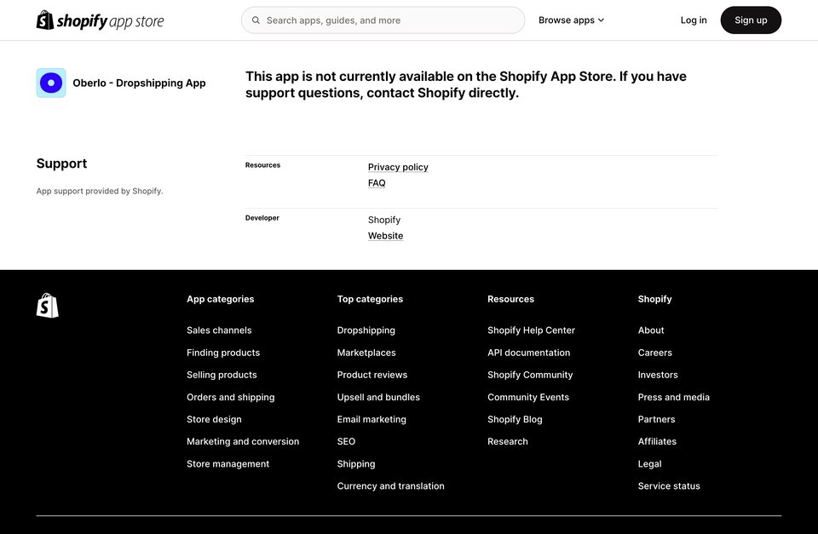
Task: Open the Careers footer link
Action: pyautogui.click(x=654, y=353)
